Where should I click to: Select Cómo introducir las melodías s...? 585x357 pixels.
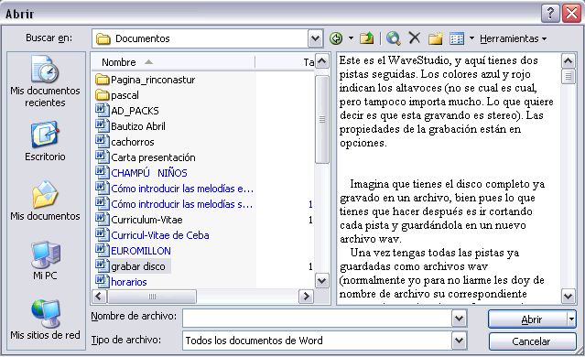coord(182,204)
